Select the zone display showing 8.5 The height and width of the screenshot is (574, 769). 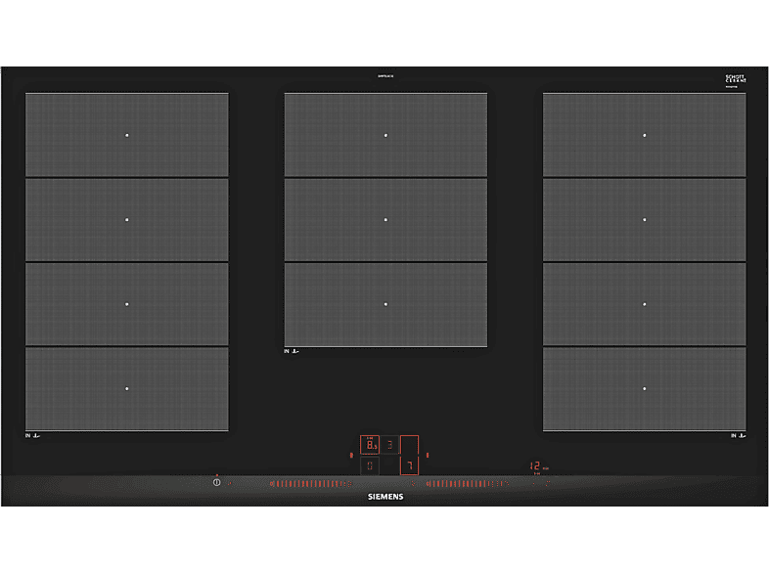point(370,445)
